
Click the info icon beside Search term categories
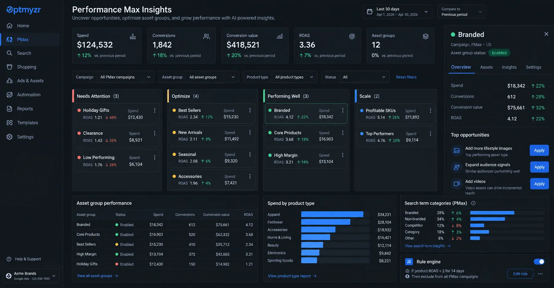pyautogui.click(x=473, y=203)
